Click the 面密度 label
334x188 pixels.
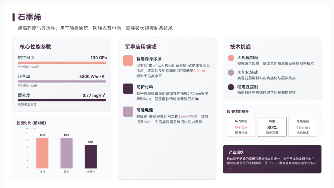[x=24, y=95]
